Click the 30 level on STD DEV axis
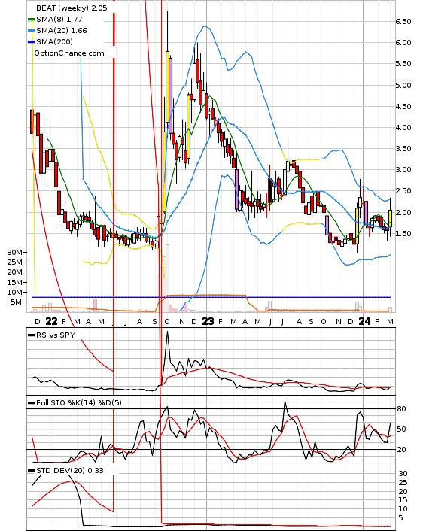 pyautogui.click(x=403, y=474)
